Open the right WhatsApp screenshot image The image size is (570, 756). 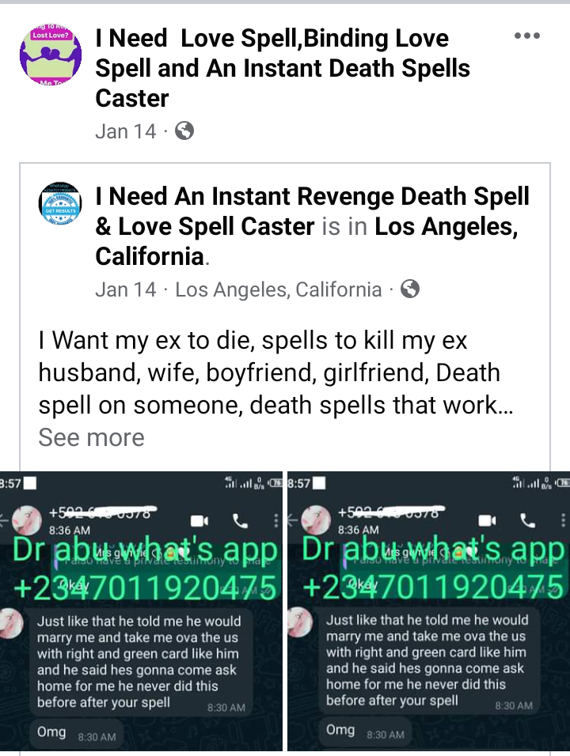pos(429,611)
